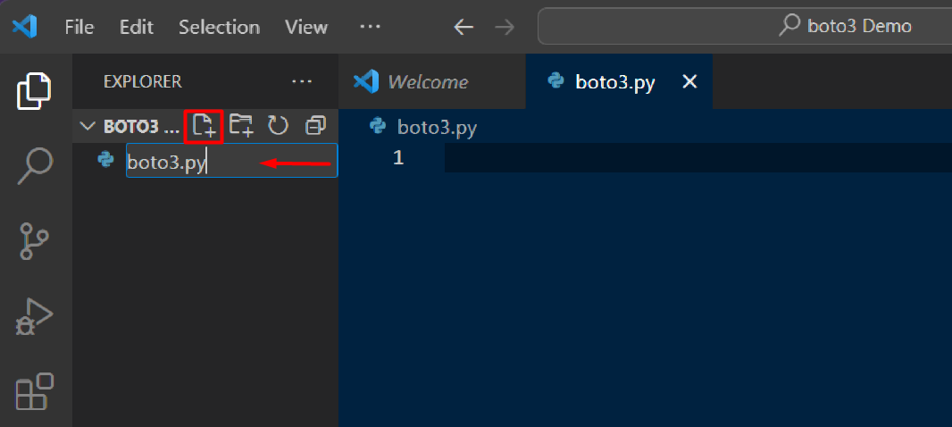Open the Source Control view
The image size is (952, 427).
34,241
